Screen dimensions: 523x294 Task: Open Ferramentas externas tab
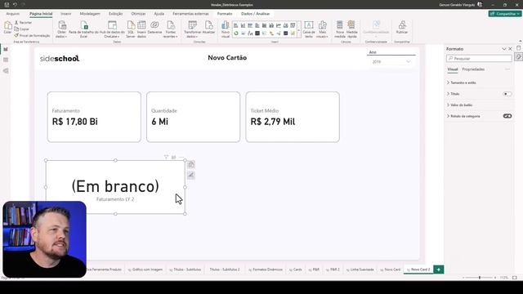pyautogui.click(x=190, y=14)
